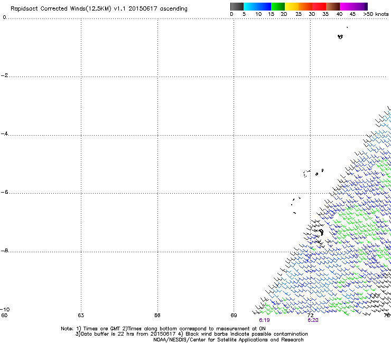Click the '>50 knots' legend label

[376, 14]
